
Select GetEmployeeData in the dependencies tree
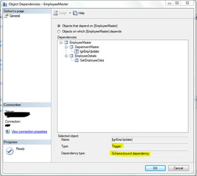click(92, 60)
